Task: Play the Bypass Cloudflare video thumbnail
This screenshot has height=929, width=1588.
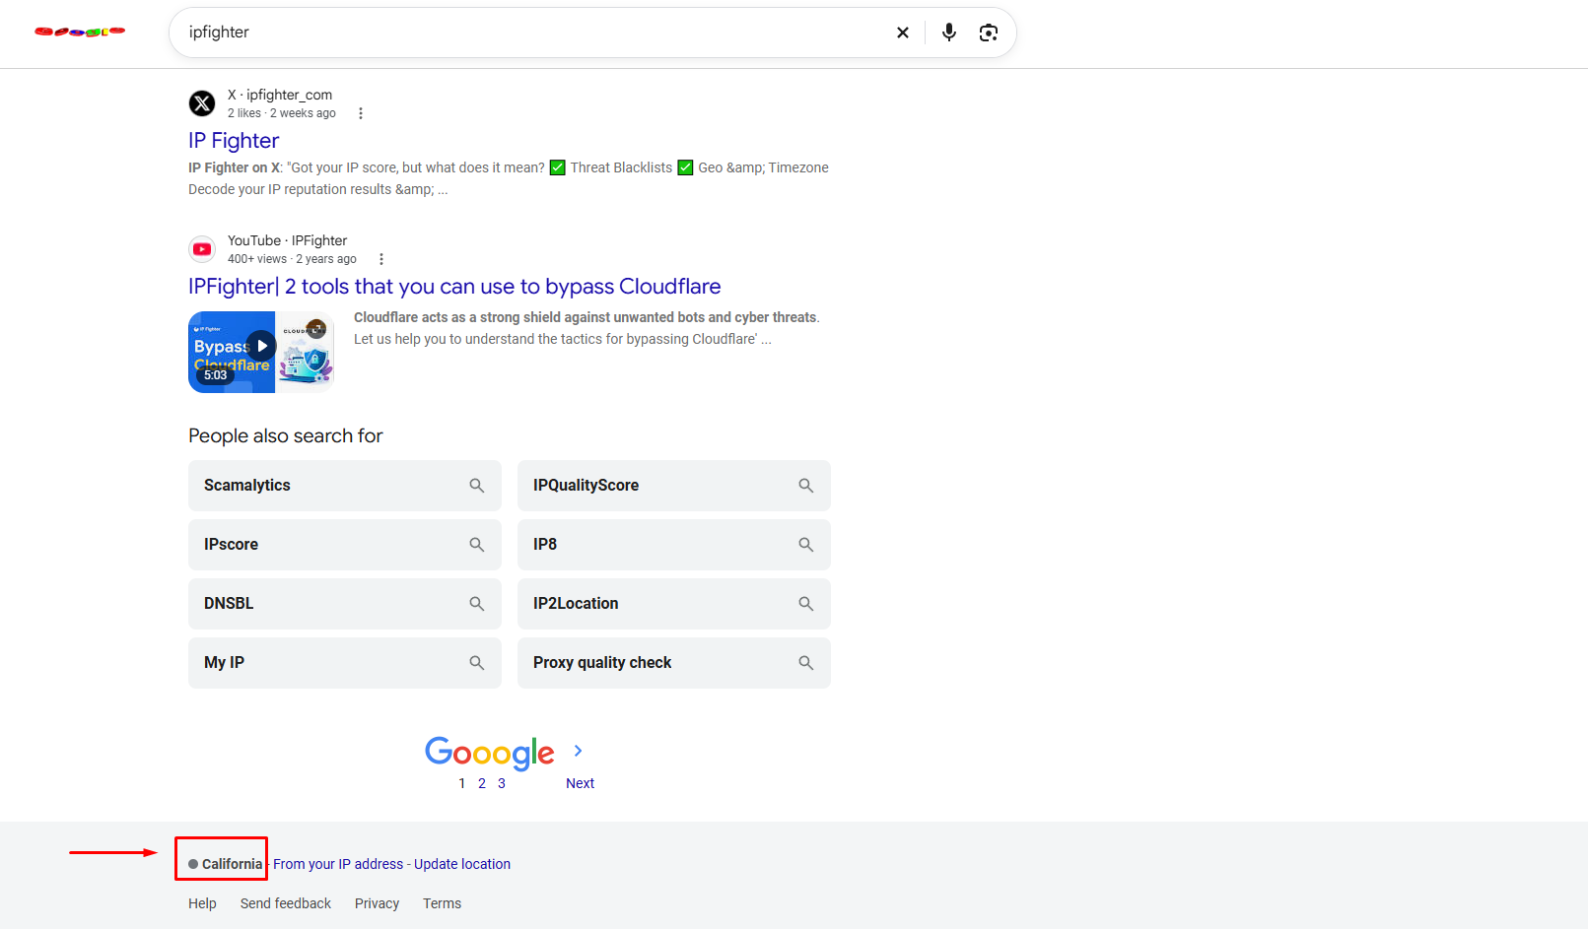Action: tap(261, 352)
